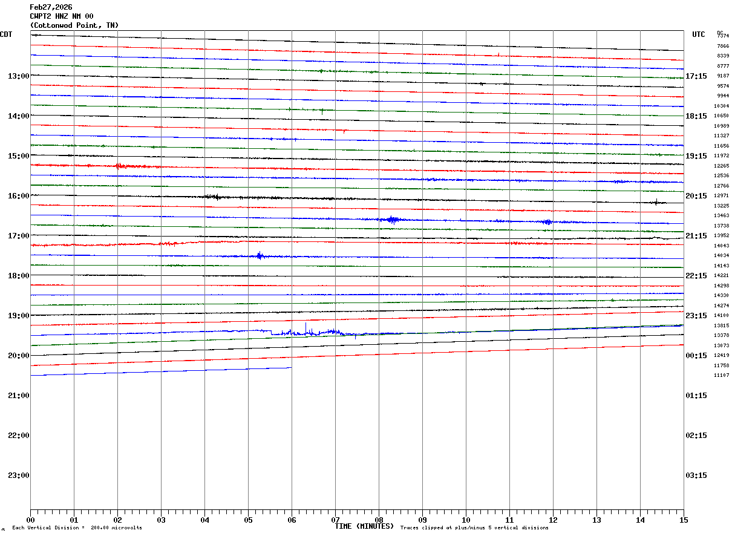Click the "UTC" timezone label
Viewport: 732px width, 536px height.
point(699,34)
